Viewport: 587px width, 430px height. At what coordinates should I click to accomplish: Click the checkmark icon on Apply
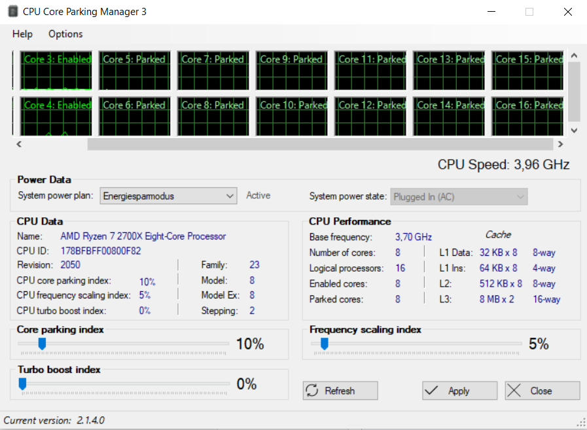coord(431,390)
